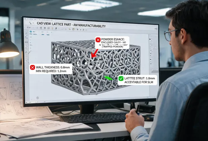Select the "WALL THICKNESS: 0.8mm" annotation text

[53, 67]
